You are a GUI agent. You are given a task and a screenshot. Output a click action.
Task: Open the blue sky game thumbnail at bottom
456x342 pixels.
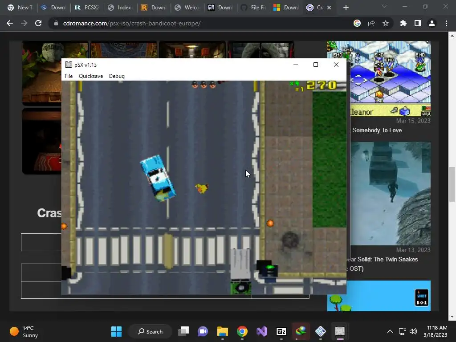click(x=379, y=296)
